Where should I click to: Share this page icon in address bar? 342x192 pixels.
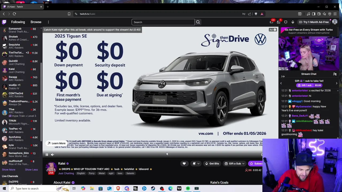pyautogui.click(x=250, y=14)
